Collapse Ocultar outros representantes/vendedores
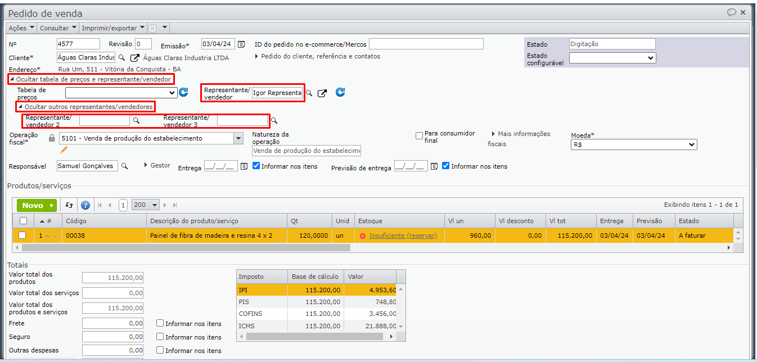Image resolution: width=757 pixels, height=362 pixels. pyautogui.click(x=85, y=106)
